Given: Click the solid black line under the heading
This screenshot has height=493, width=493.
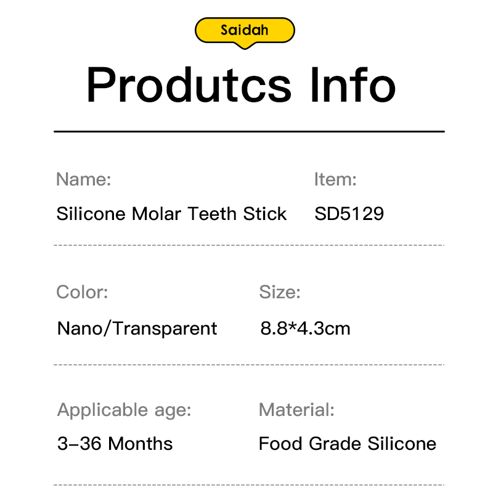Looking at the screenshot, I should pos(249,131).
